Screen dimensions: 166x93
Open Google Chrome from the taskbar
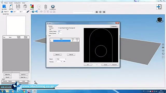pyautogui.click(x=24, y=91)
